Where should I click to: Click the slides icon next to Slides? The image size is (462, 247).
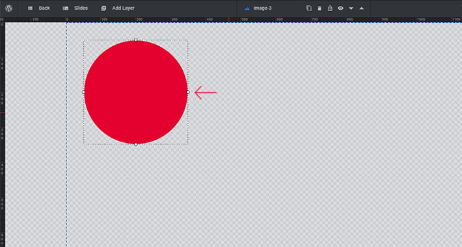click(x=66, y=8)
